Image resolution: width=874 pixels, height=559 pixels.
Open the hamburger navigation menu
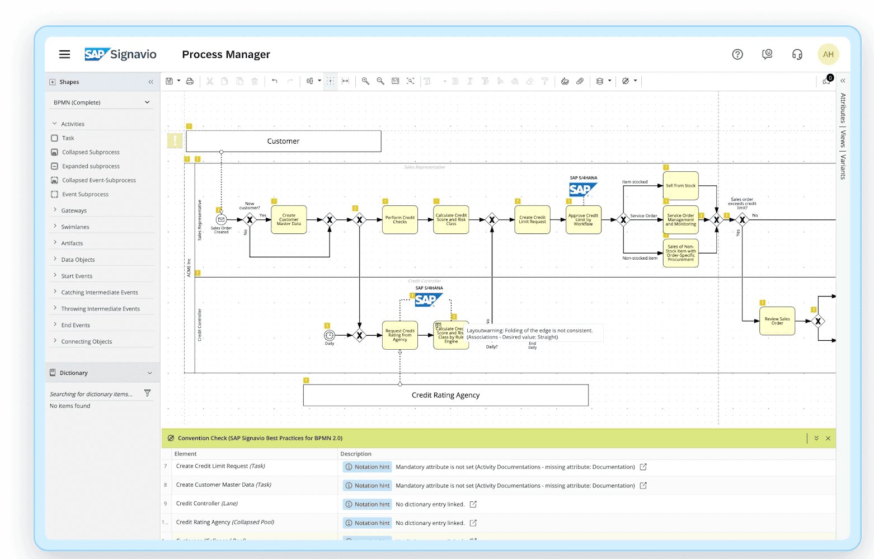pos(64,54)
